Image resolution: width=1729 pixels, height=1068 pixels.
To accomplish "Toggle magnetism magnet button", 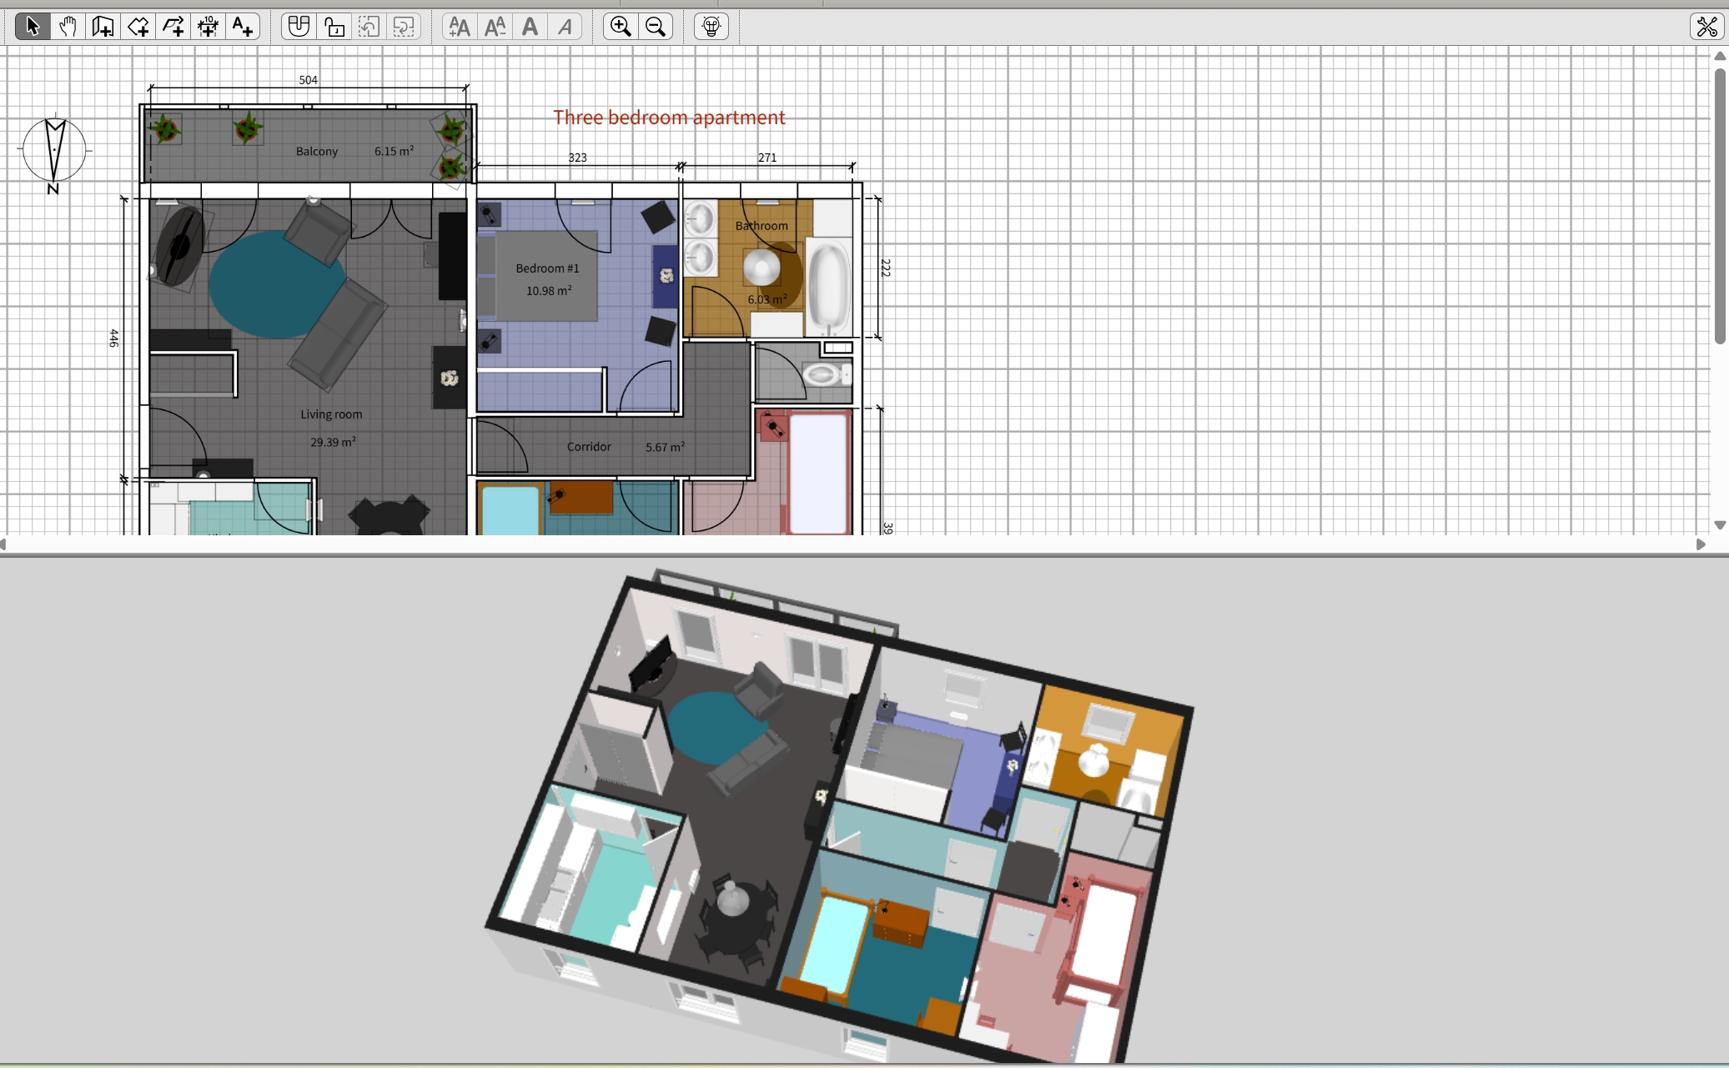I will (x=299, y=27).
